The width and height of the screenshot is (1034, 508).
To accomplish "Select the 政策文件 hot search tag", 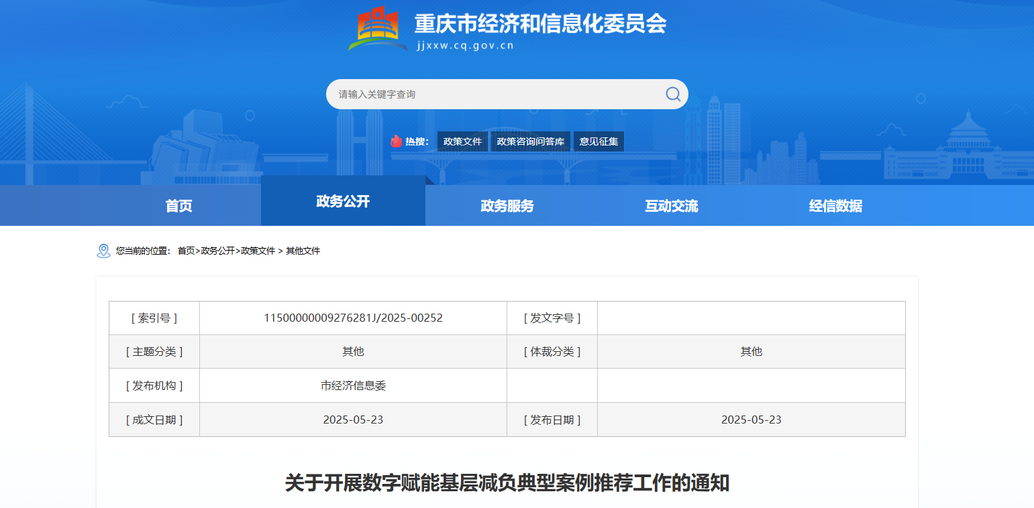I will click(x=462, y=141).
